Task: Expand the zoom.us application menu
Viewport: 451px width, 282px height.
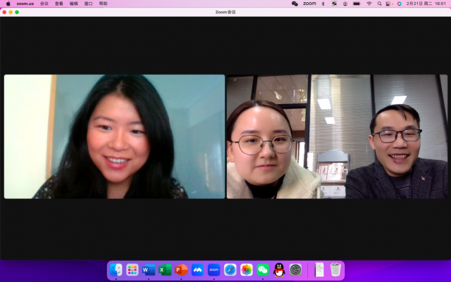Action: click(x=25, y=4)
